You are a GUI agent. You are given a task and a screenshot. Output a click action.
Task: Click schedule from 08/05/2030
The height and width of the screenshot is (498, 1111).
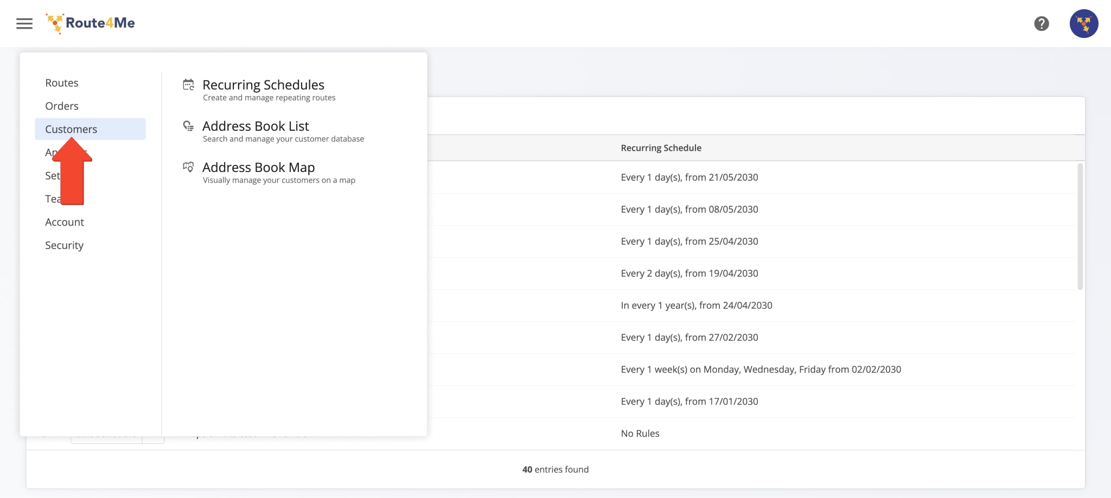[689, 209]
